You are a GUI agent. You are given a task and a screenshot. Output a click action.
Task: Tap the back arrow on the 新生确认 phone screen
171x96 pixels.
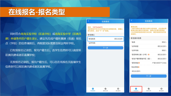[x=88, y=21]
